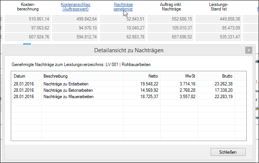
Task: Sort by the Beschreibung column header
Action: [82, 76]
